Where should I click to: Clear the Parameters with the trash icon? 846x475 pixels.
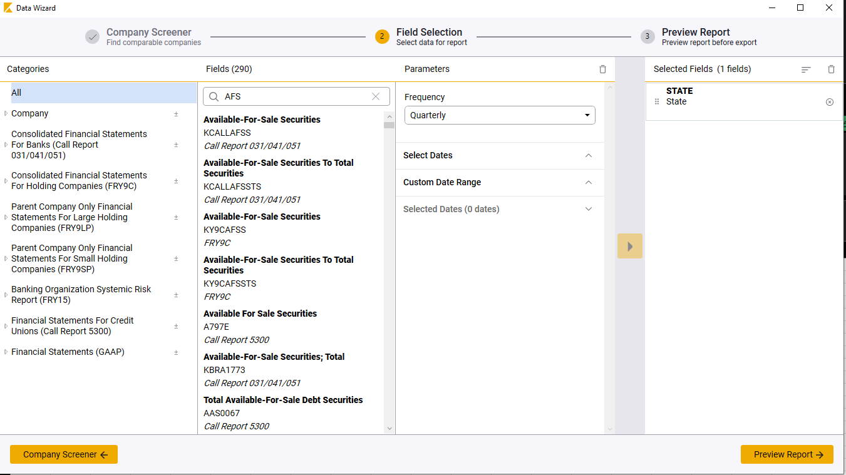click(602, 69)
